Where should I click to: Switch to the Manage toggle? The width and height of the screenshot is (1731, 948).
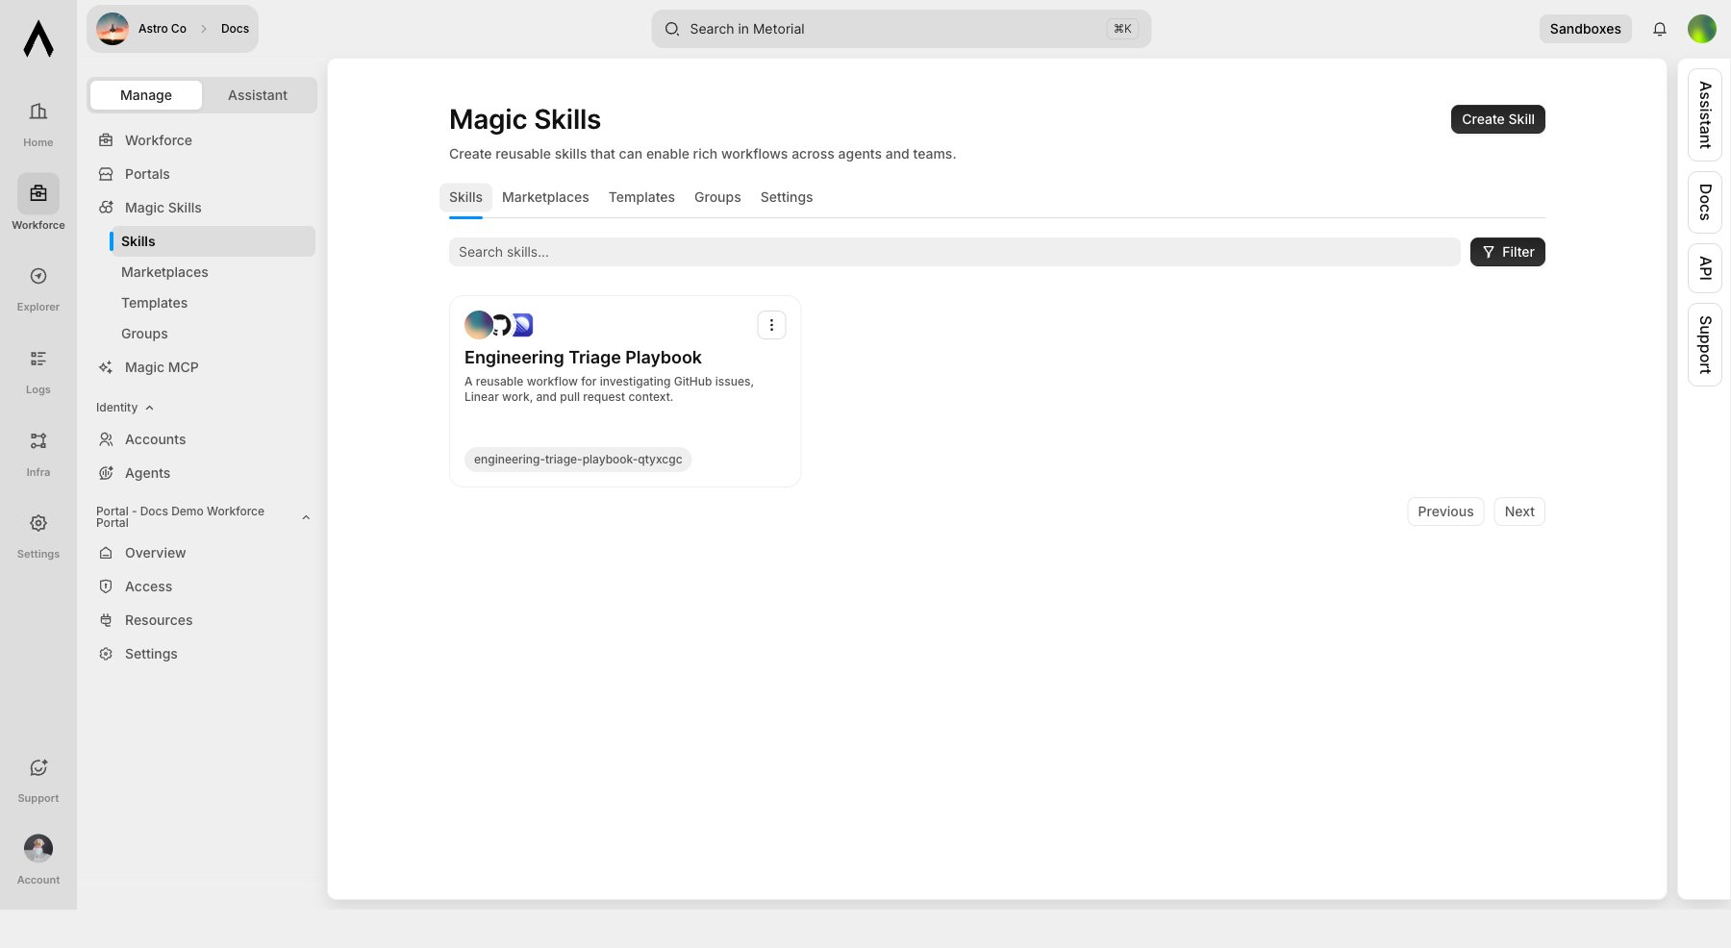(x=146, y=95)
